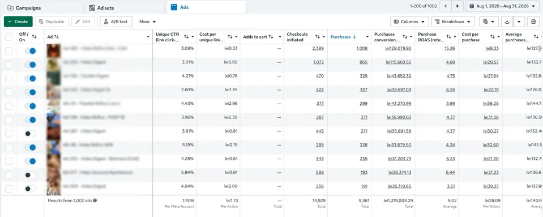Open the Ad column header dropdown arrow
This screenshot has width=543, height=217.
point(148,37)
